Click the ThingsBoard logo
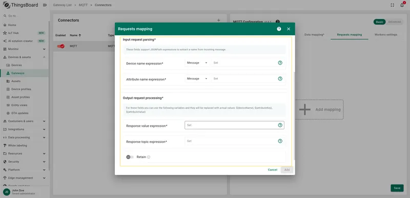This screenshot has height=198, width=410. [x=20, y=5]
